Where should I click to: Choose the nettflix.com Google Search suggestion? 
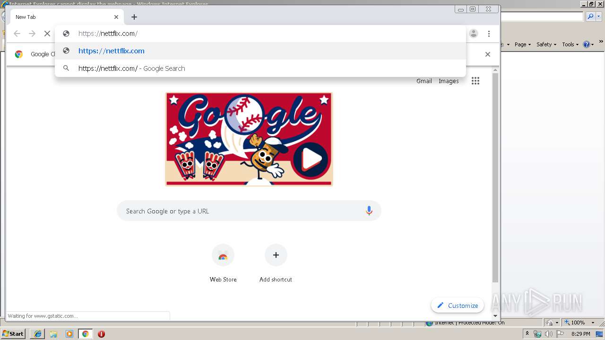pos(260,68)
